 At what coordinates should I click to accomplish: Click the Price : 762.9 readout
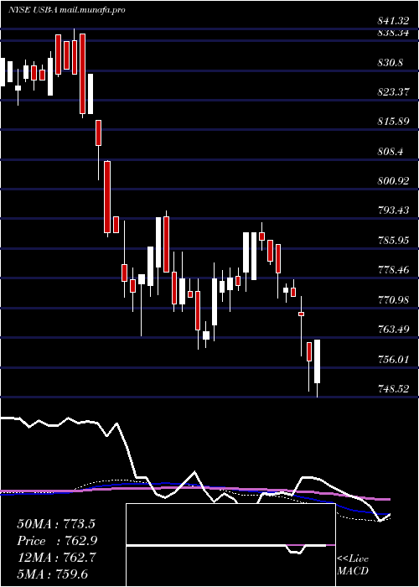click(x=57, y=541)
